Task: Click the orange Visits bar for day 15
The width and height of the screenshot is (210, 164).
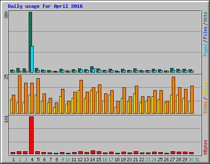Action: tap(100, 99)
